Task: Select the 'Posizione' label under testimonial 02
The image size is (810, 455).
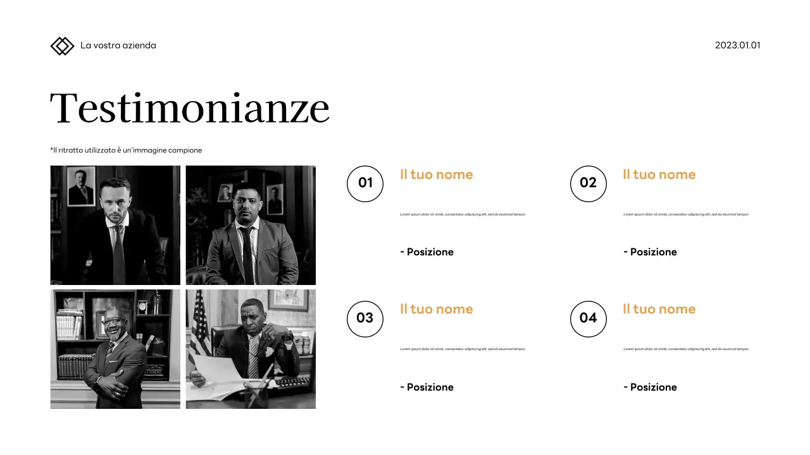Action: [650, 252]
